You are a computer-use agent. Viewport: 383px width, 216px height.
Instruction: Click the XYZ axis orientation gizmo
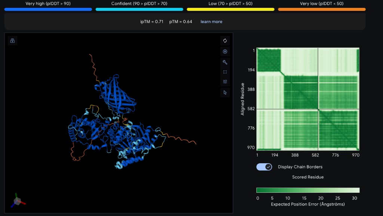(x=18, y=201)
